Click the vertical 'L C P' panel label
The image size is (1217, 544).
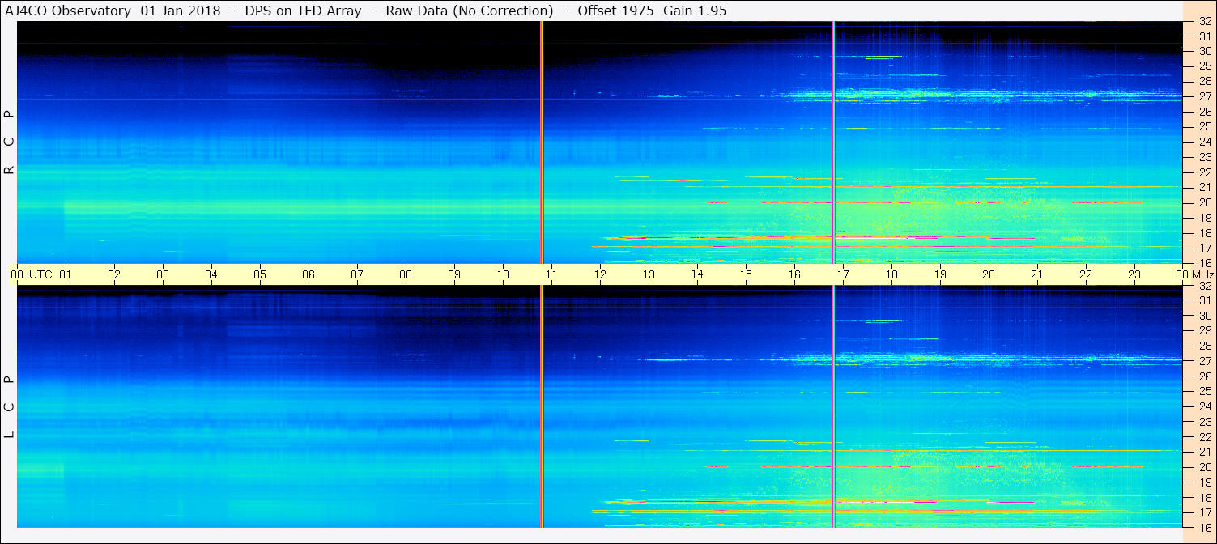pos(10,407)
